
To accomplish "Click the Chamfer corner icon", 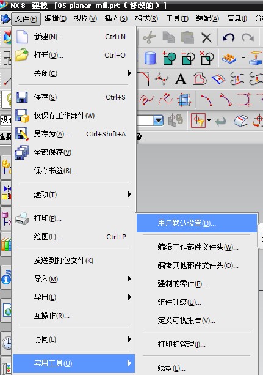I will pyautogui.click(x=143, y=79).
